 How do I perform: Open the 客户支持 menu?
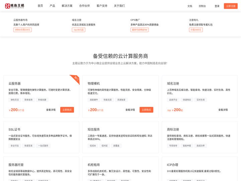tap(102, 6)
